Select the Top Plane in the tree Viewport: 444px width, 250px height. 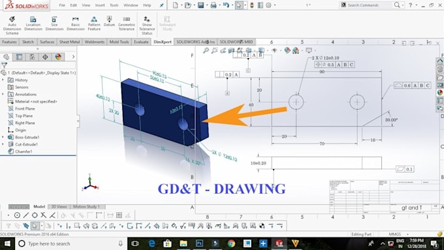pyautogui.click(x=24, y=116)
